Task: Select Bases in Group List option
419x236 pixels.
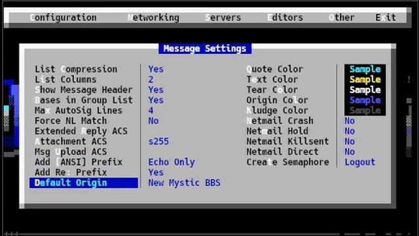Action: tap(84, 100)
